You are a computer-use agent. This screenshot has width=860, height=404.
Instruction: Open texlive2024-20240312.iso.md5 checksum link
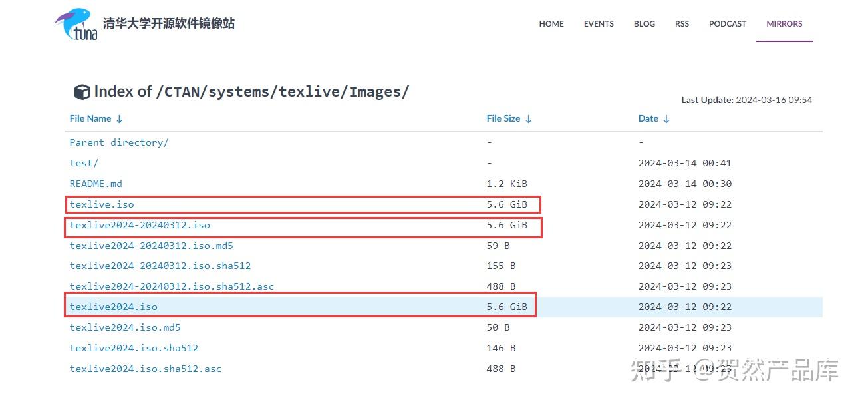point(152,246)
